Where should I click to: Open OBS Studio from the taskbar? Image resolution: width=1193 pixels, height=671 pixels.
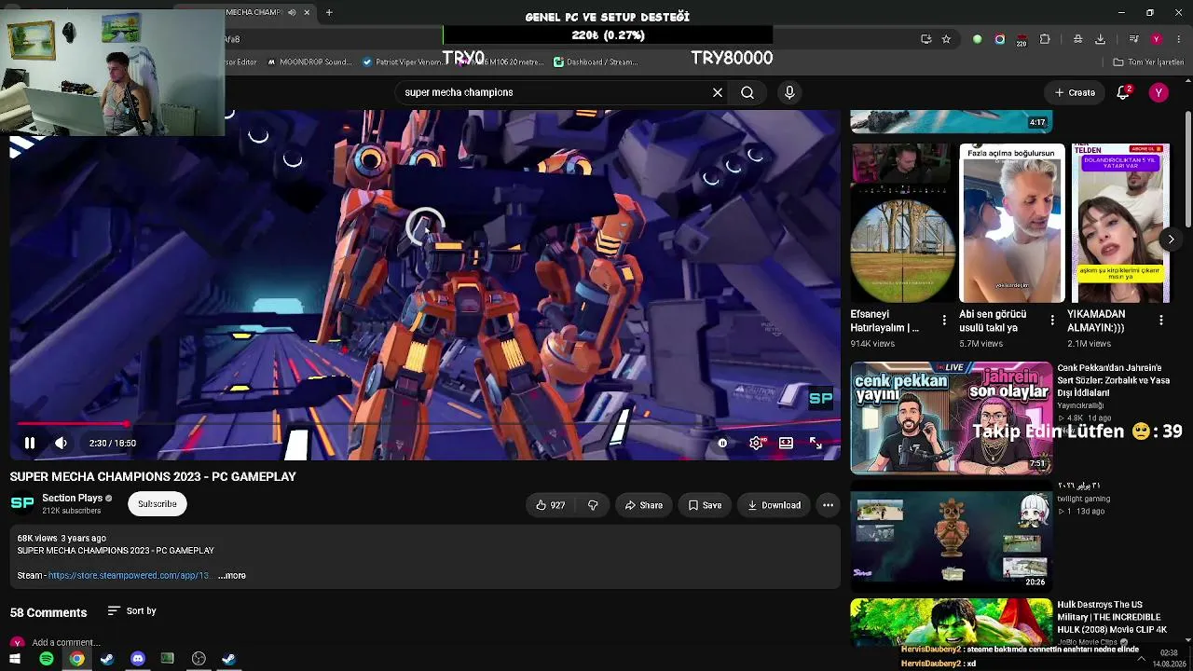point(199,659)
